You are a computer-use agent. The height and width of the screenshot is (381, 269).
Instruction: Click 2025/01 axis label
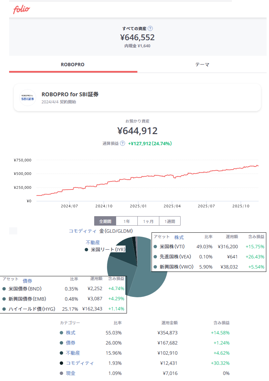138,206
